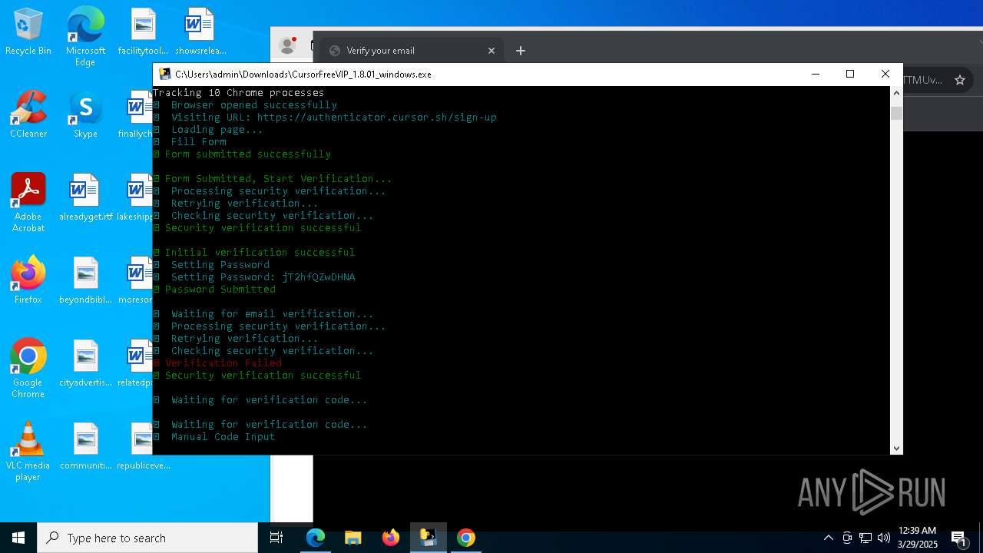Open Edge from the taskbar
Viewport: 983px width, 553px height.
pyautogui.click(x=316, y=538)
